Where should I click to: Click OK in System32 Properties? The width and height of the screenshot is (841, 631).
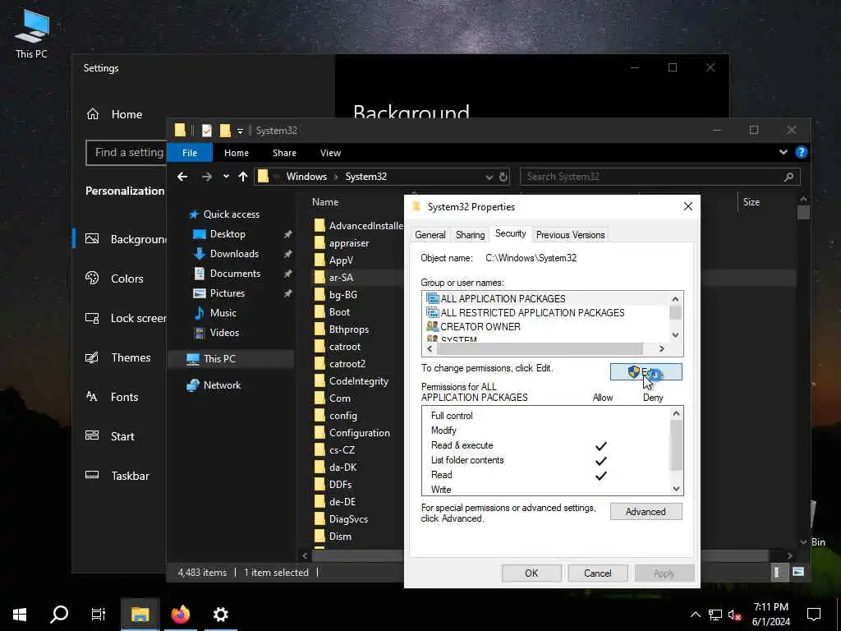531,573
